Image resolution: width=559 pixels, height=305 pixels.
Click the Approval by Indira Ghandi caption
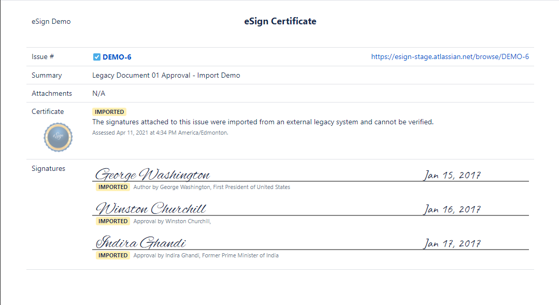[x=206, y=255]
